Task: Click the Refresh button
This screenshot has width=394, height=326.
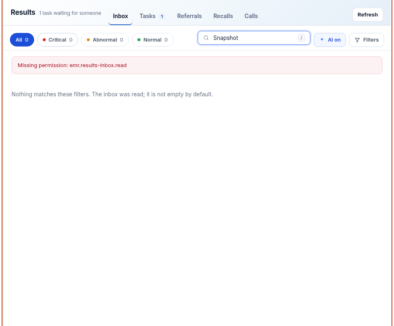Action: point(368,14)
